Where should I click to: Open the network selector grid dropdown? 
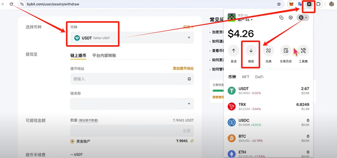tap(303, 18)
